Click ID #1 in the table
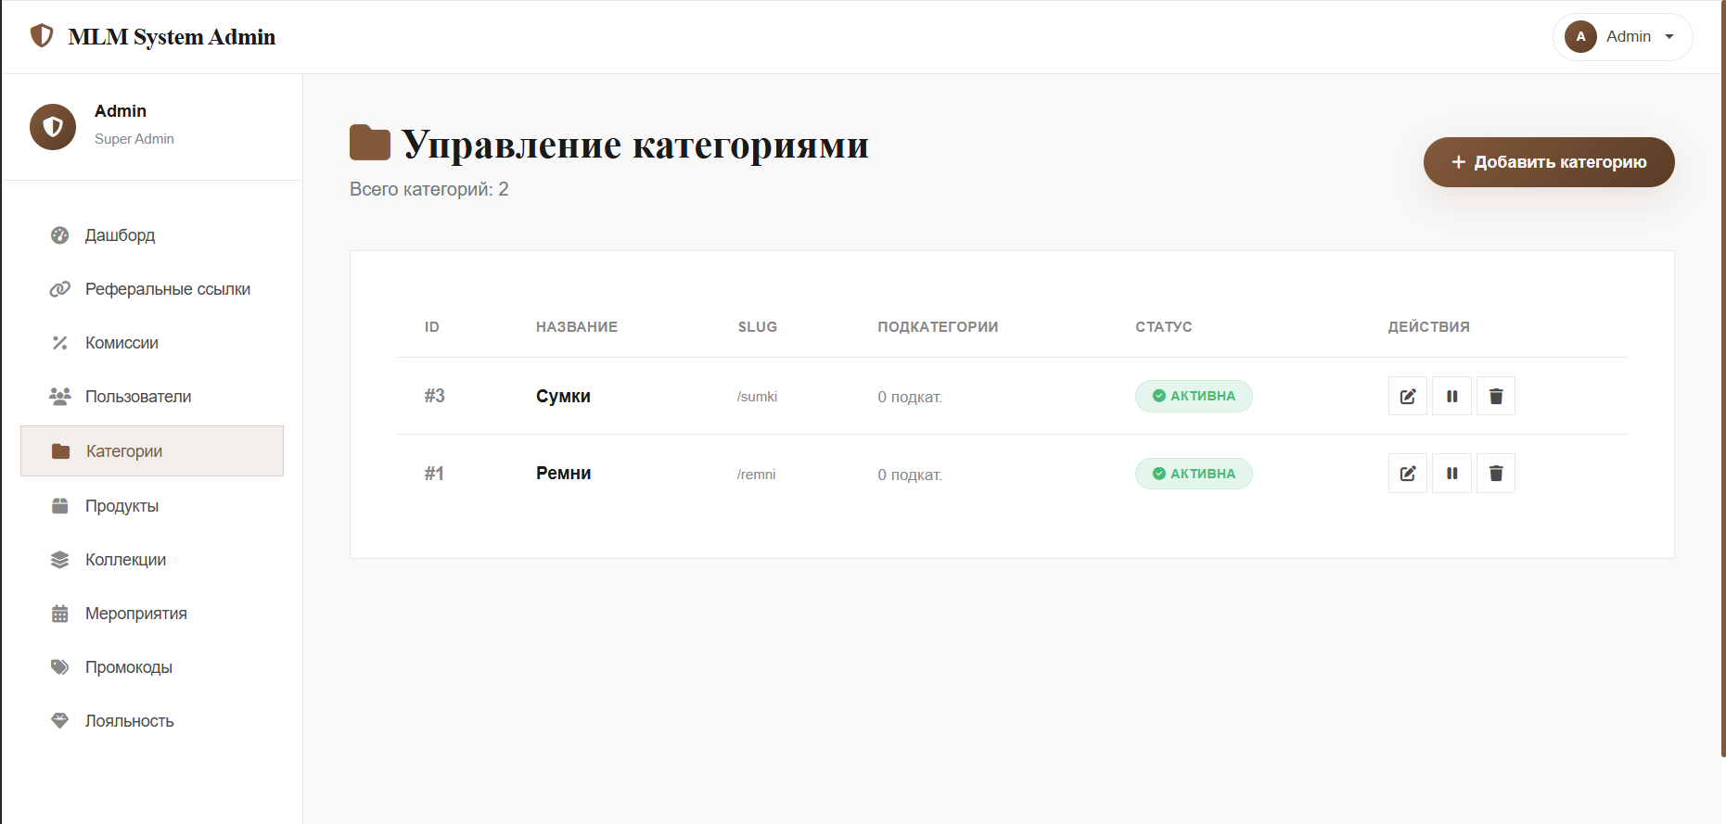Viewport: 1726px width, 824px height. tap(434, 474)
